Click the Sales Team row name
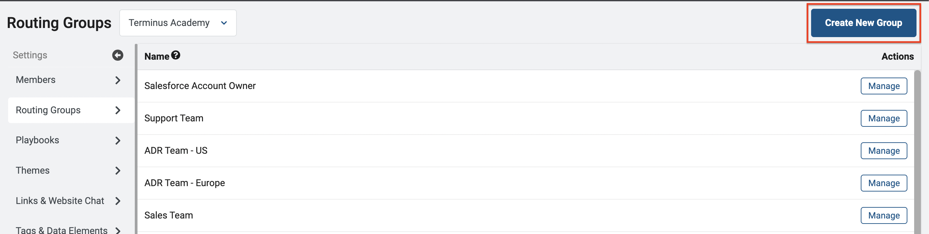This screenshot has height=234, width=929. [169, 215]
